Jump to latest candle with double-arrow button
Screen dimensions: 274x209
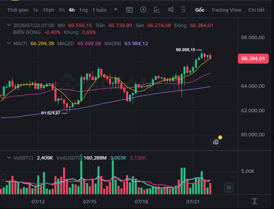(x=229, y=187)
